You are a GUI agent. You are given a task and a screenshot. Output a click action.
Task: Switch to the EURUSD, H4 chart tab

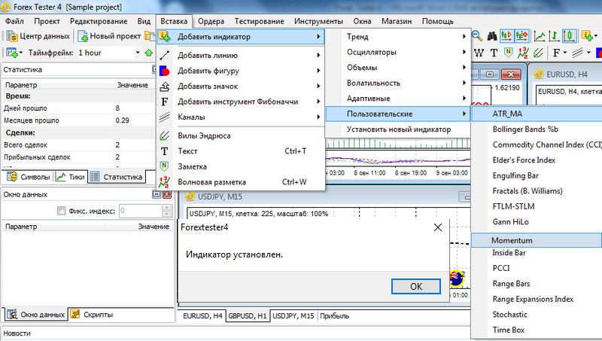[x=202, y=315]
